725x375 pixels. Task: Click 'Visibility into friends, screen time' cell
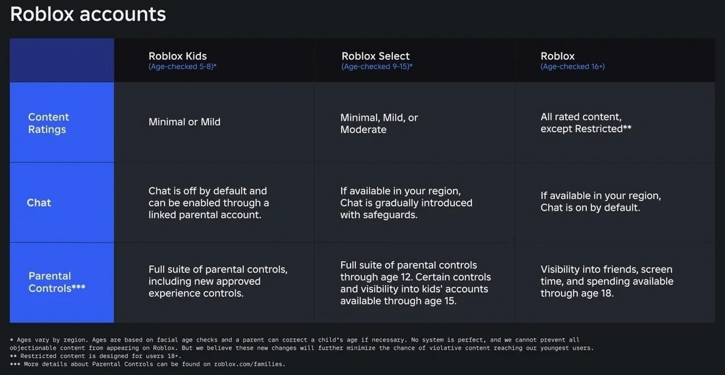pyautogui.click(x=606, y=282)
